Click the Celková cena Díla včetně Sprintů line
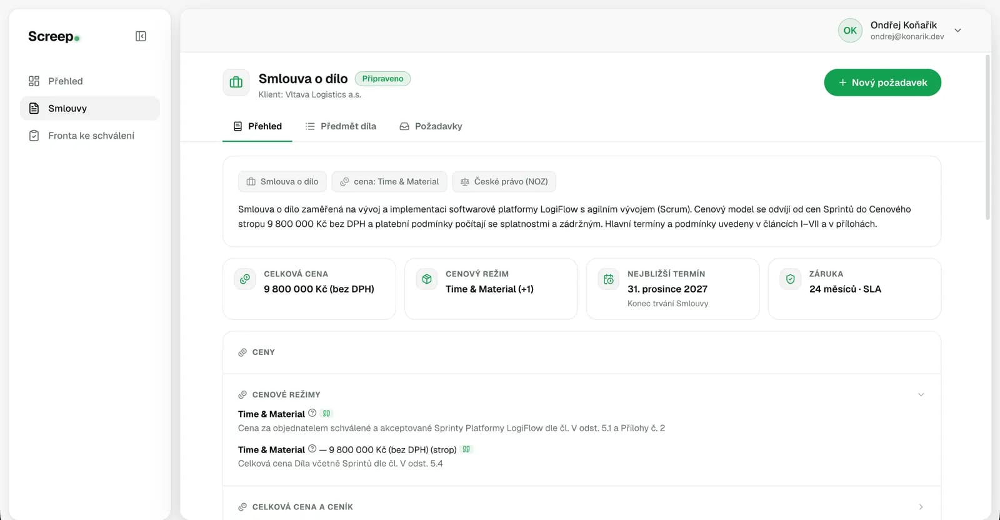Screen dimensions: 1000x520 point(341,464)
